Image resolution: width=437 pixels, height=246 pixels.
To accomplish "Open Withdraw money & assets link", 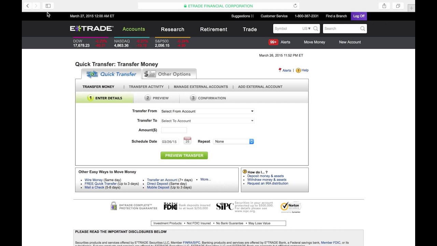I will coord(267,180).
